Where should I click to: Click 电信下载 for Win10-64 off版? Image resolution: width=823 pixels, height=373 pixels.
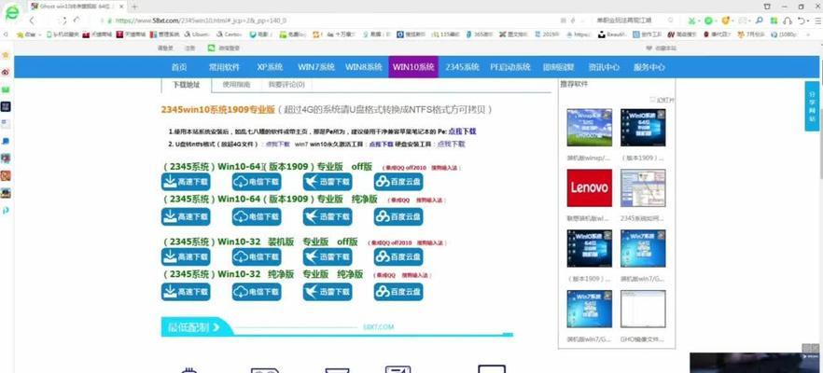[x=257, y=182]
